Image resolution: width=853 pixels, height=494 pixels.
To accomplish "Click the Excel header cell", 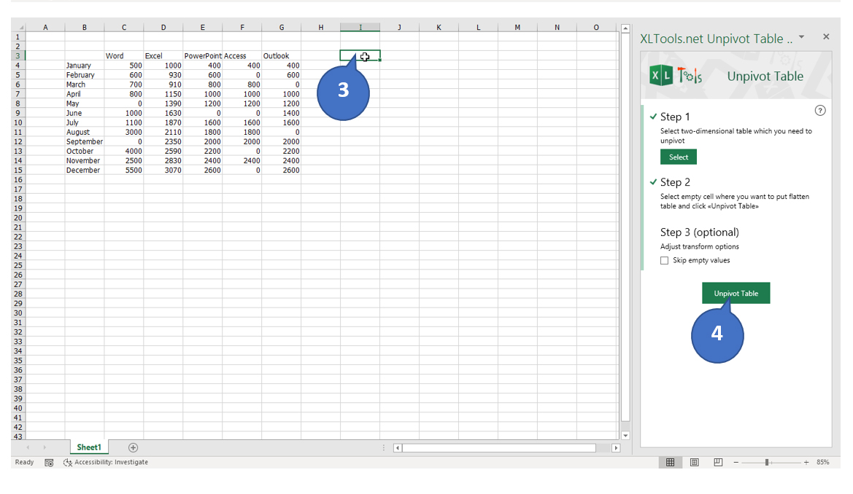I will (x=163, y=56).
